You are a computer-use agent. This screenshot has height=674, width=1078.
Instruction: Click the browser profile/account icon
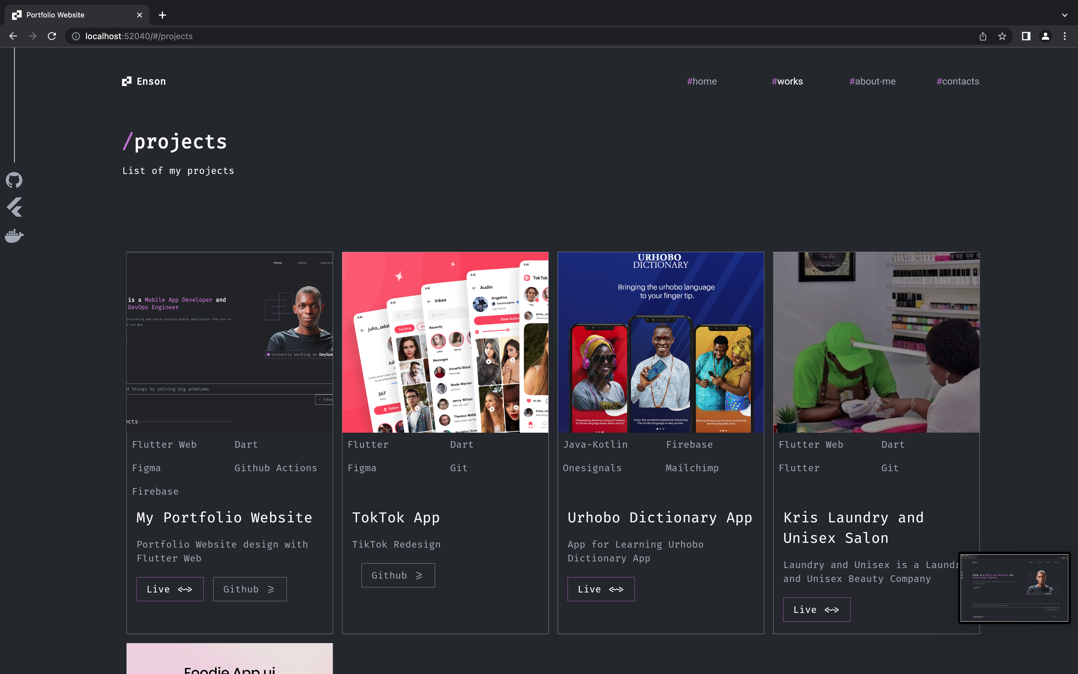[x=1046, y=36]
